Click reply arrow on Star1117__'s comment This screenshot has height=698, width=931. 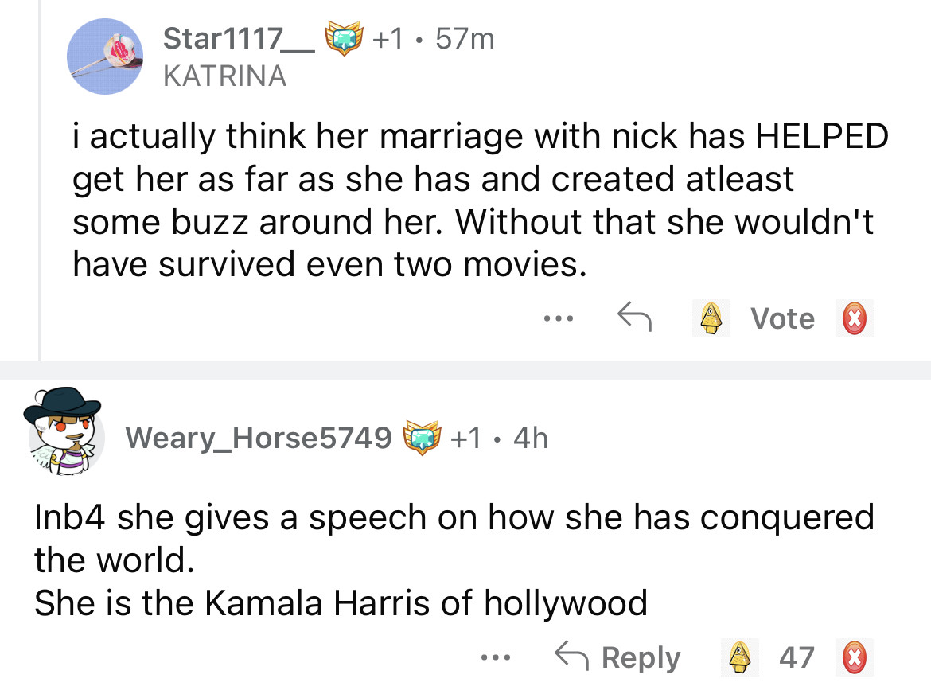pyautogui.click(x=633, y=318)
